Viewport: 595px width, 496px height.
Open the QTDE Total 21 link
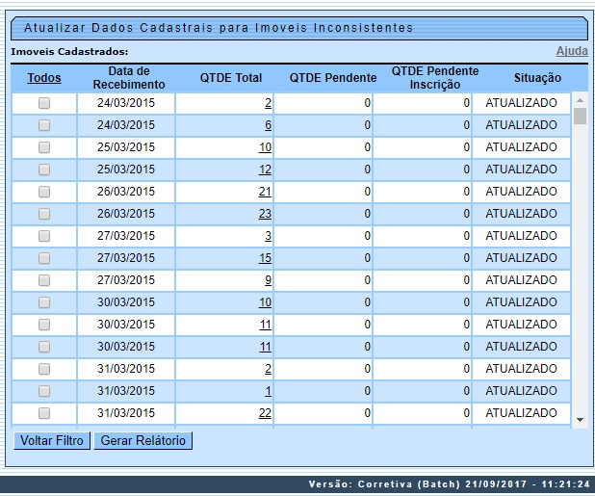coord(265,192)
